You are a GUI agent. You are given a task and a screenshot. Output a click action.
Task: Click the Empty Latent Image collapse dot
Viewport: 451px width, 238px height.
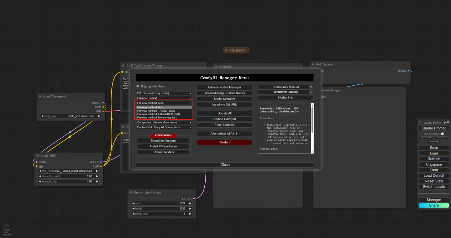coord(131,192)
